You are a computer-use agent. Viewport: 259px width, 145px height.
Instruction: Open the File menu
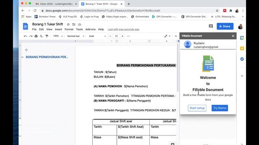[x=34, y=29]
